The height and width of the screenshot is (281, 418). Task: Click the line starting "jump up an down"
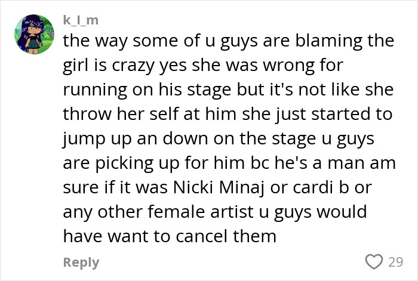pos(219,139)
